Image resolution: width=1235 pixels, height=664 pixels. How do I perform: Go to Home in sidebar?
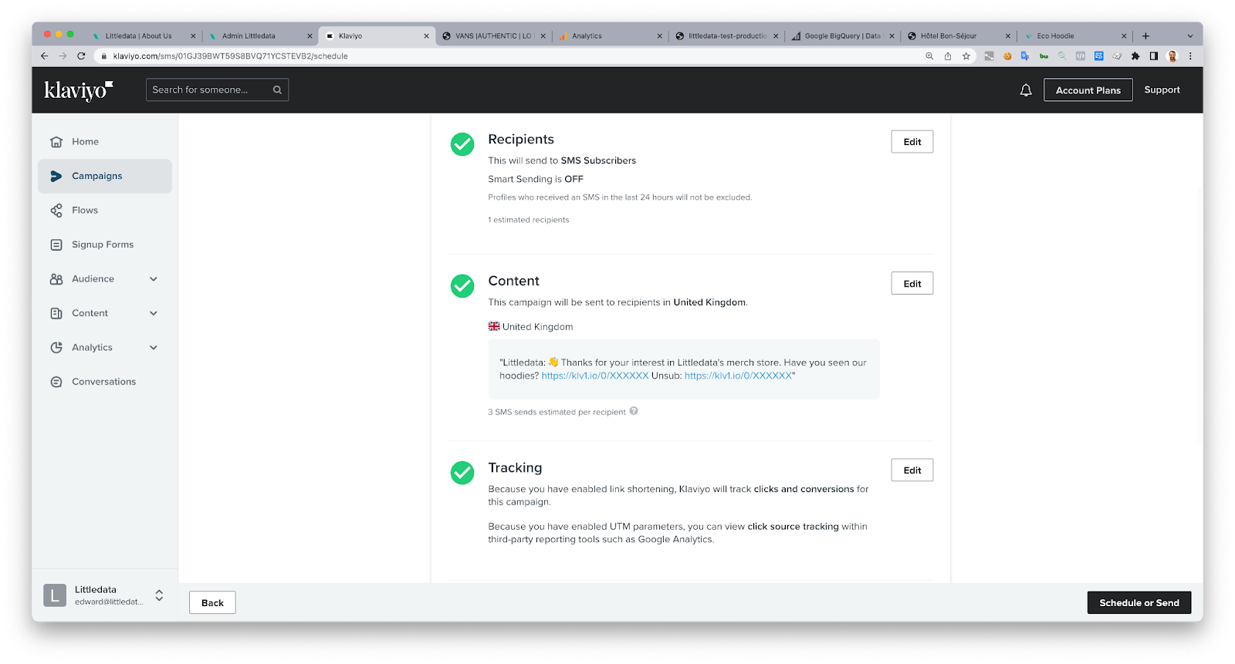[105, 142]
